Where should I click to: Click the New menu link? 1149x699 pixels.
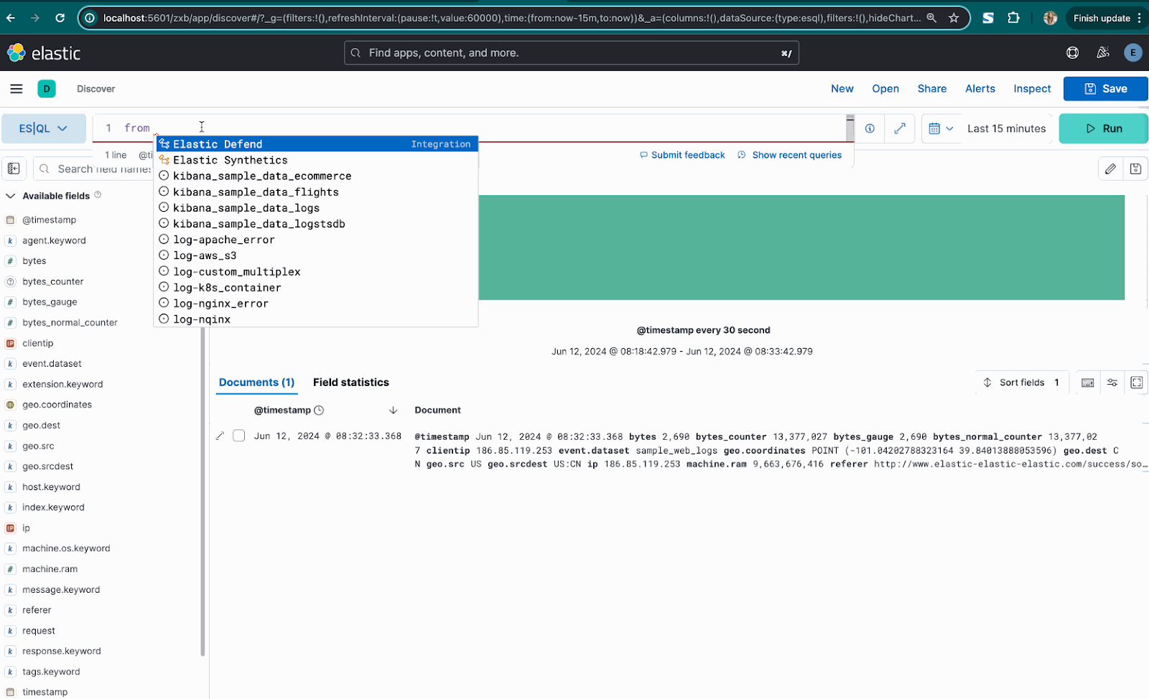(x=842, y=89)
